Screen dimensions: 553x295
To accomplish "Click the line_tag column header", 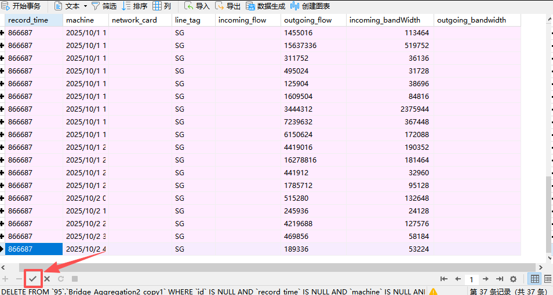I will click(x=193, y=20).
